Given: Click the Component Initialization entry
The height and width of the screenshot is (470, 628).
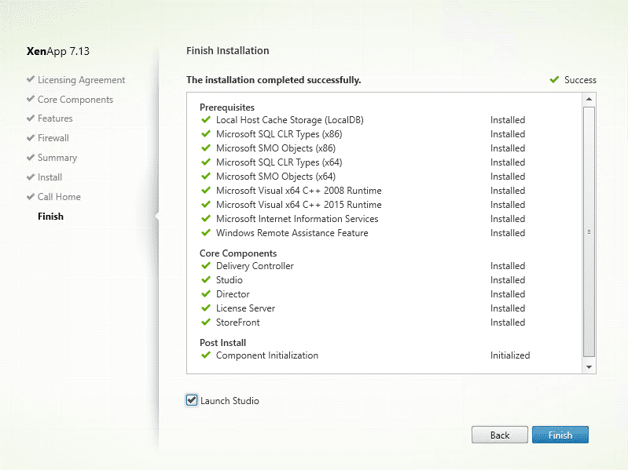Looking at the screenshot, I should (267, 355).
